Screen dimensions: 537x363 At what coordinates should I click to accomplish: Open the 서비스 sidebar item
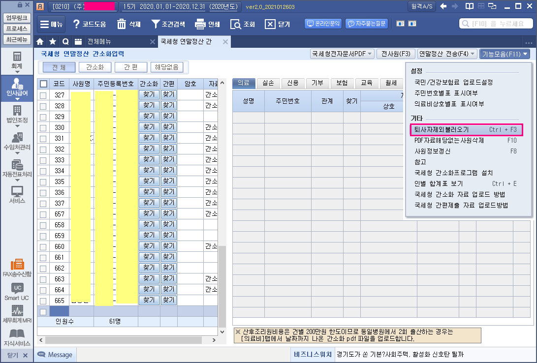click(17, 195)
